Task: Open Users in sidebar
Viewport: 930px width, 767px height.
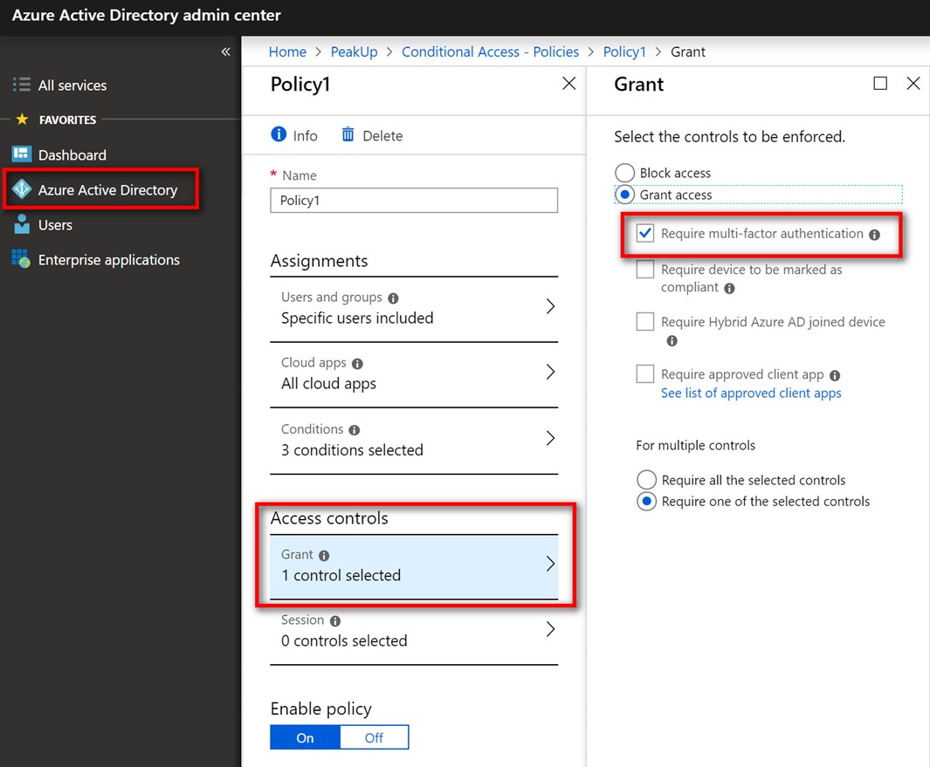Action: coord(55,224)
